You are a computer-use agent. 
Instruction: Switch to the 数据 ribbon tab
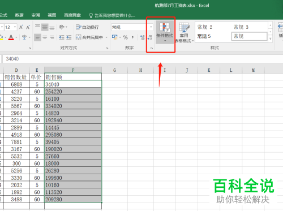pyautogui.click(x=19, y=15)
